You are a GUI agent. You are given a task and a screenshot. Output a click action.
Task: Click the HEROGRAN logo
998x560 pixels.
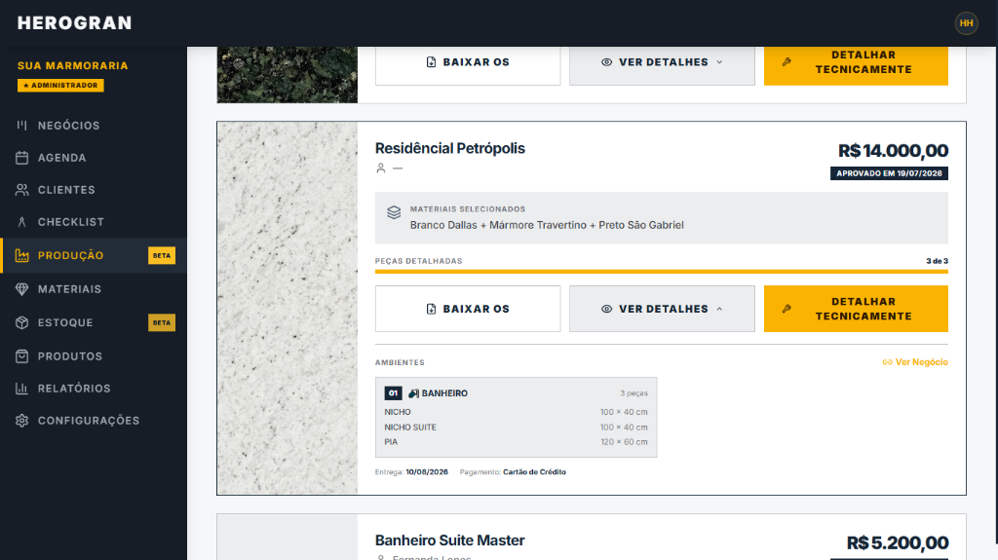click(x=74, y=23)
